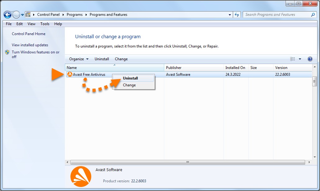The image size is (320, 191).
Task: Open the Tools menu
Action: [45, 24]
